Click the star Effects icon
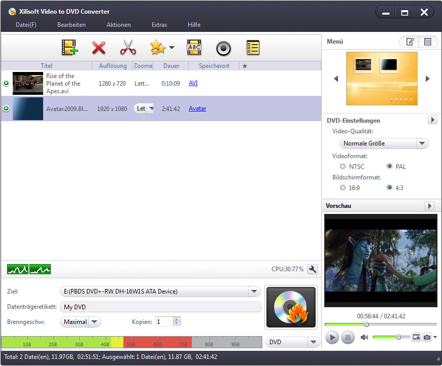This screenshot has height=366, width=442. tap(158, 47)
